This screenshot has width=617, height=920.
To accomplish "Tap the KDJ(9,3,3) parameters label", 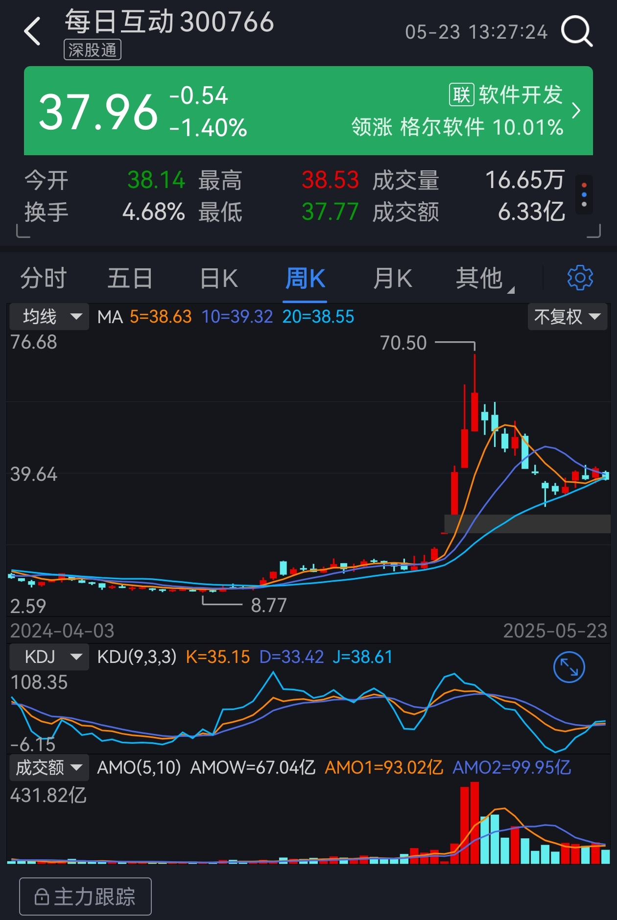I will click(x=137, y=657).
